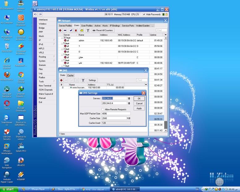Screen dimensions: 240x192
Task: Click the scroll-down arrow of the Hotspot list
Action: point(166,130)
